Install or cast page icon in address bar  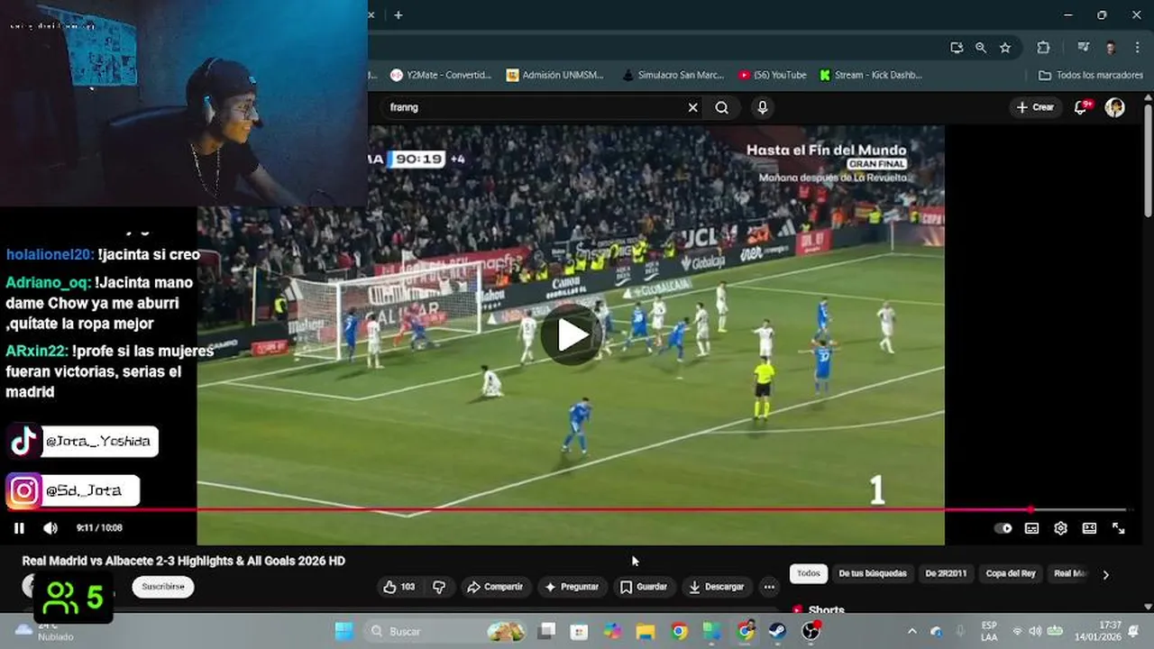[957, 48]
